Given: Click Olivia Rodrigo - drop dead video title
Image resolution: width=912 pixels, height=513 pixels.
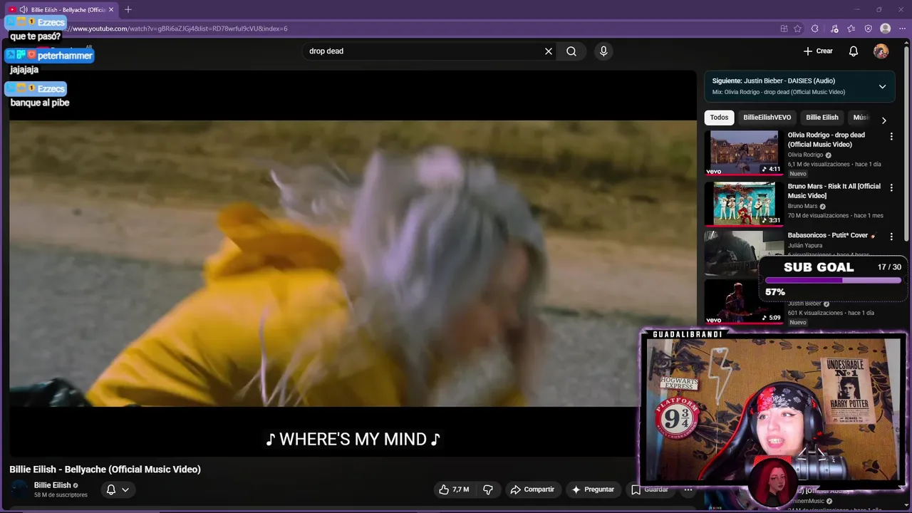Looking at the screenshot, I should [826, 140].
